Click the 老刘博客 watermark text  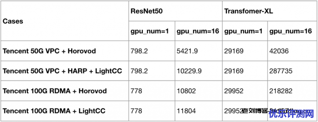point(254,111)
